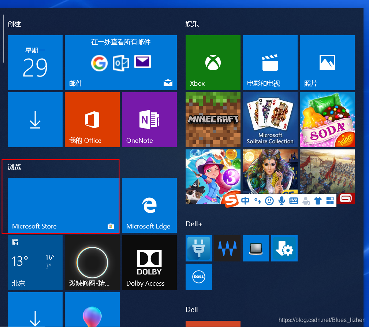Click the 创建 group header

tap(14, 24)
